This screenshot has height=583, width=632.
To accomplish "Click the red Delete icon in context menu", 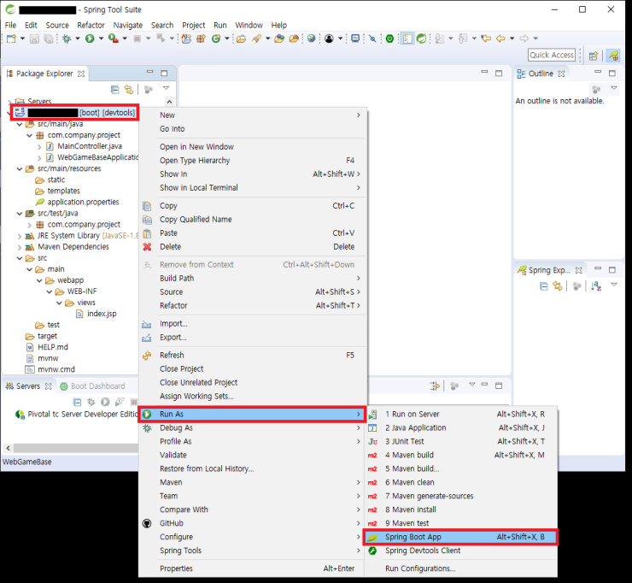I will pyautogui.click(x=147, y=247).
